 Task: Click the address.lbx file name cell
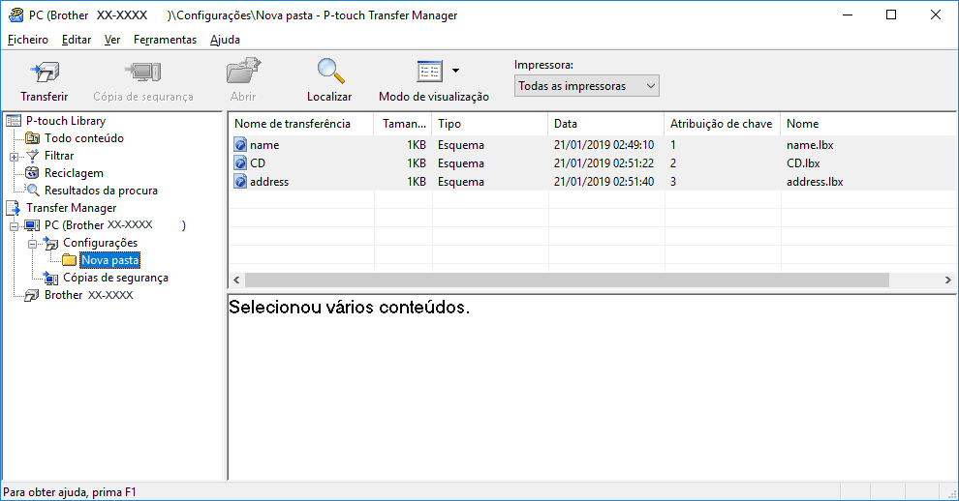[x=815, y=182]
